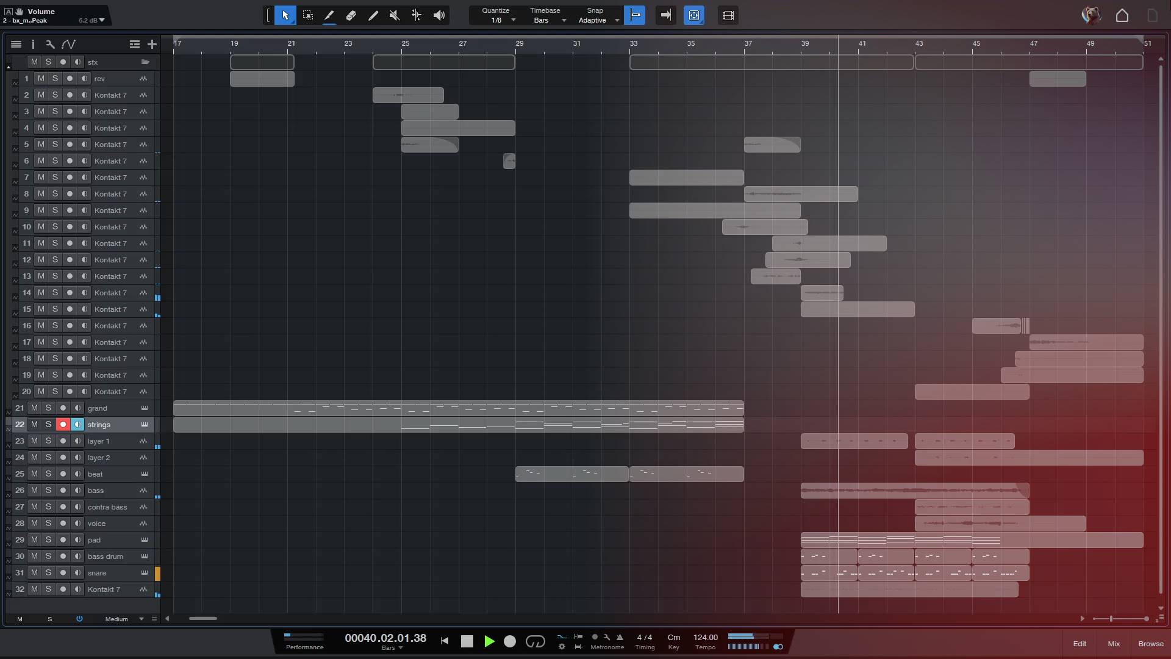The width and height of the screenshot is (1171, 659).
Task: Click the Add Track plus icon
Action: (x=152, y=44)
